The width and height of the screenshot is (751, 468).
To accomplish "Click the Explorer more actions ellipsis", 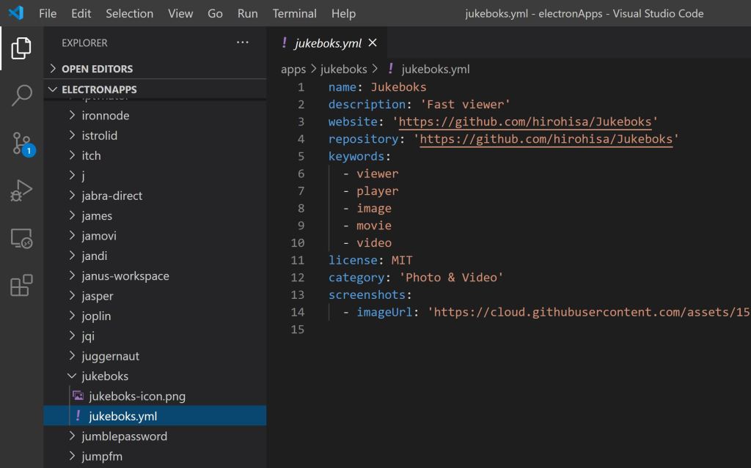I will pos(243,43).
